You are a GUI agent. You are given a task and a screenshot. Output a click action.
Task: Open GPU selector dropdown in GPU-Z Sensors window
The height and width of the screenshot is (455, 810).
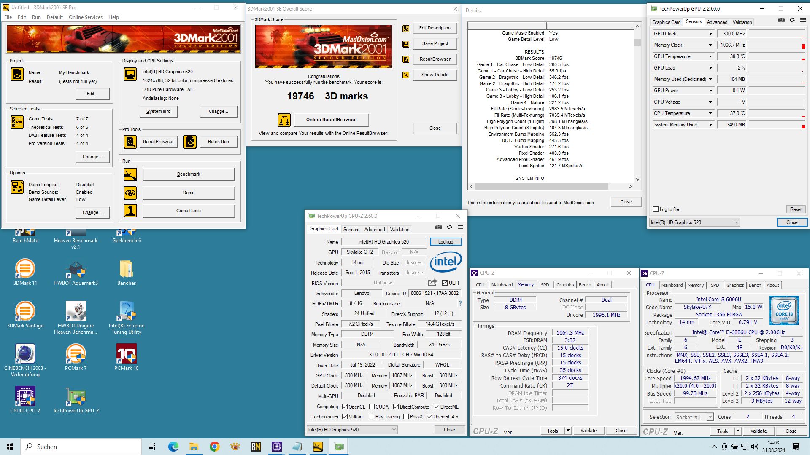[x=694, y=222]
